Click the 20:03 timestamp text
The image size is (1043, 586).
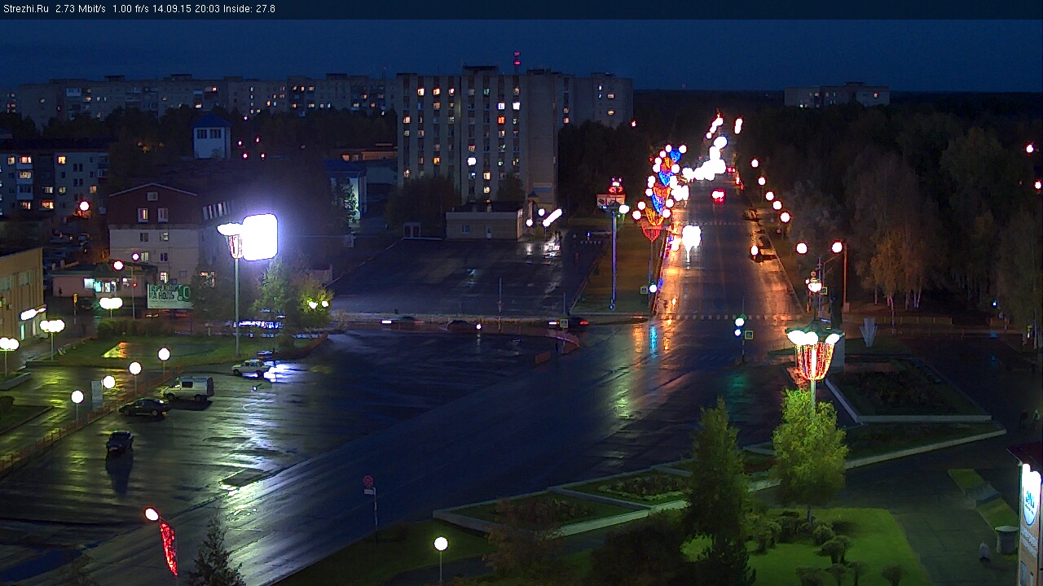206,9
